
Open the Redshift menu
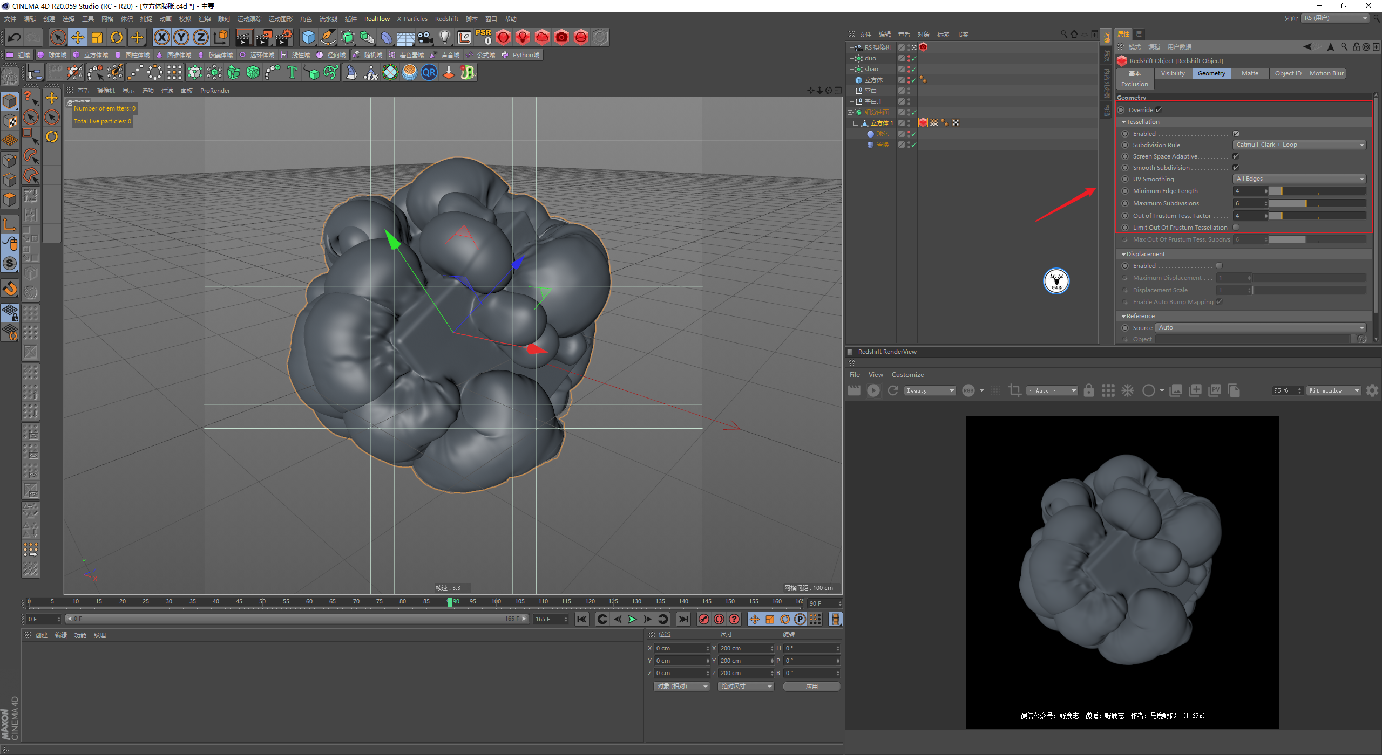pos(446,19)
